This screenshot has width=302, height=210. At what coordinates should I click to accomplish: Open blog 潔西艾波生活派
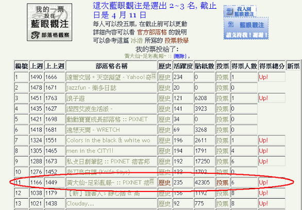click(x=89, y=109)
